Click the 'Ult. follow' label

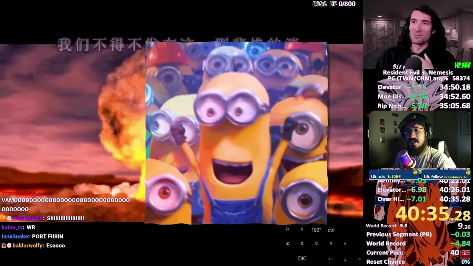click(x=433, y=177)
